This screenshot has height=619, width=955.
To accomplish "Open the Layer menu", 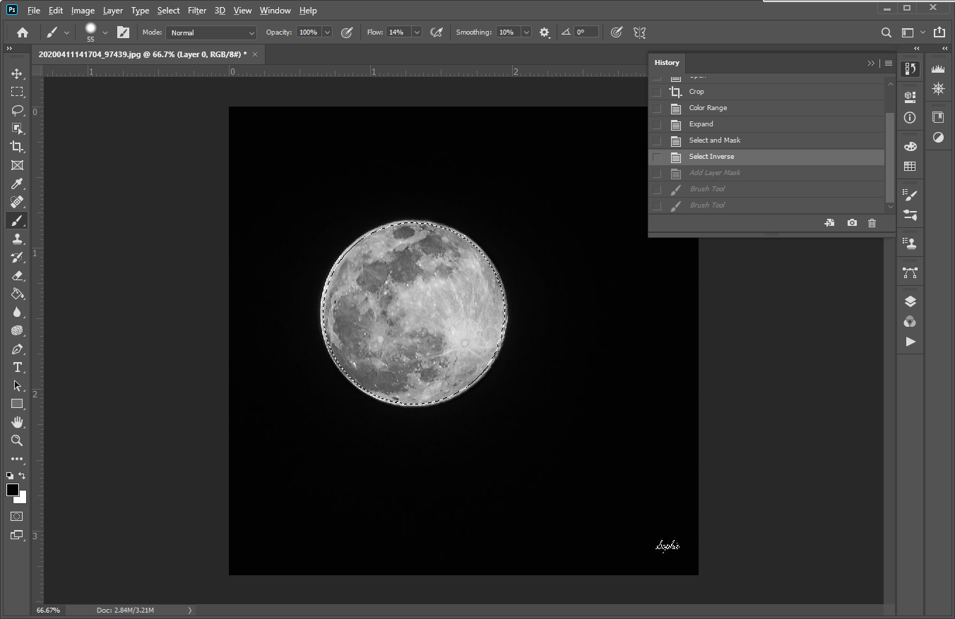I will [112, 11].
